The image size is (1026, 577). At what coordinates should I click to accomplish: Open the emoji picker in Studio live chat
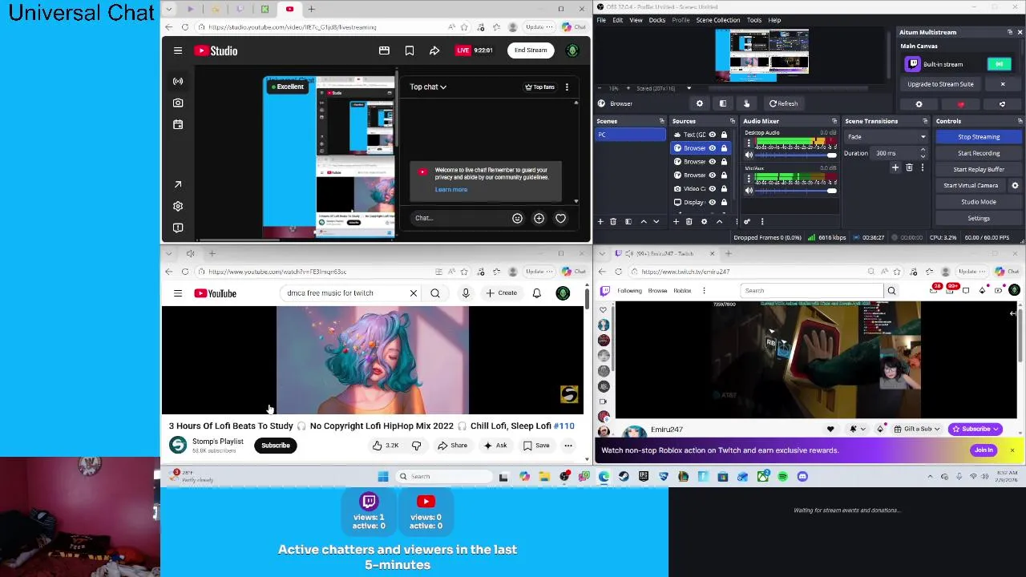tap(517, 218)
